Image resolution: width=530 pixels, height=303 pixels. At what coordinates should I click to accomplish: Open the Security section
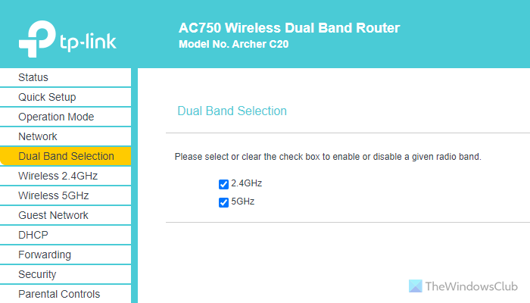coord(37,274)
